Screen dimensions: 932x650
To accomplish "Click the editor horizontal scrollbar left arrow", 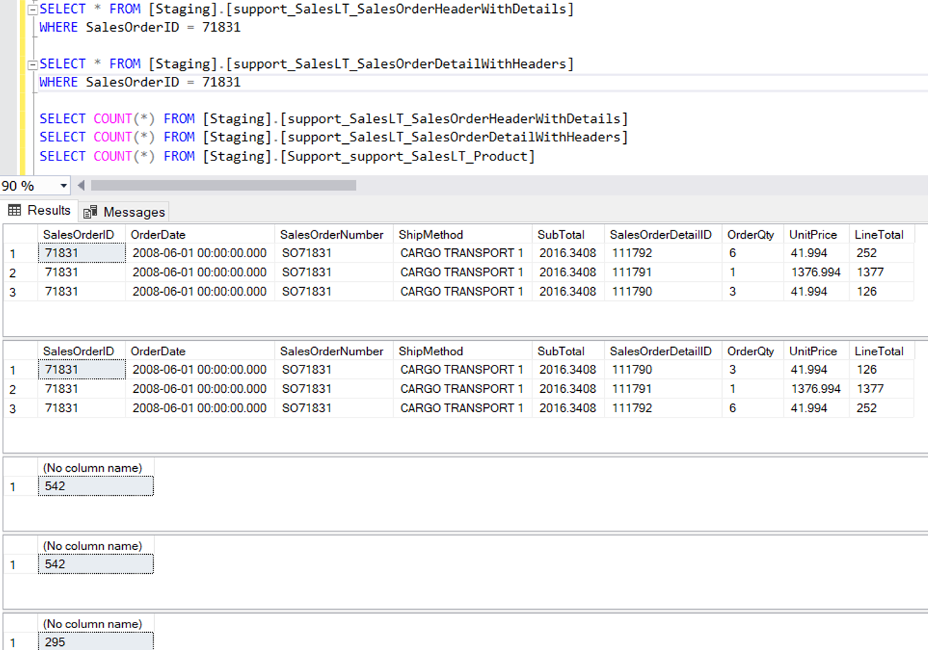I will pos(81,185).
